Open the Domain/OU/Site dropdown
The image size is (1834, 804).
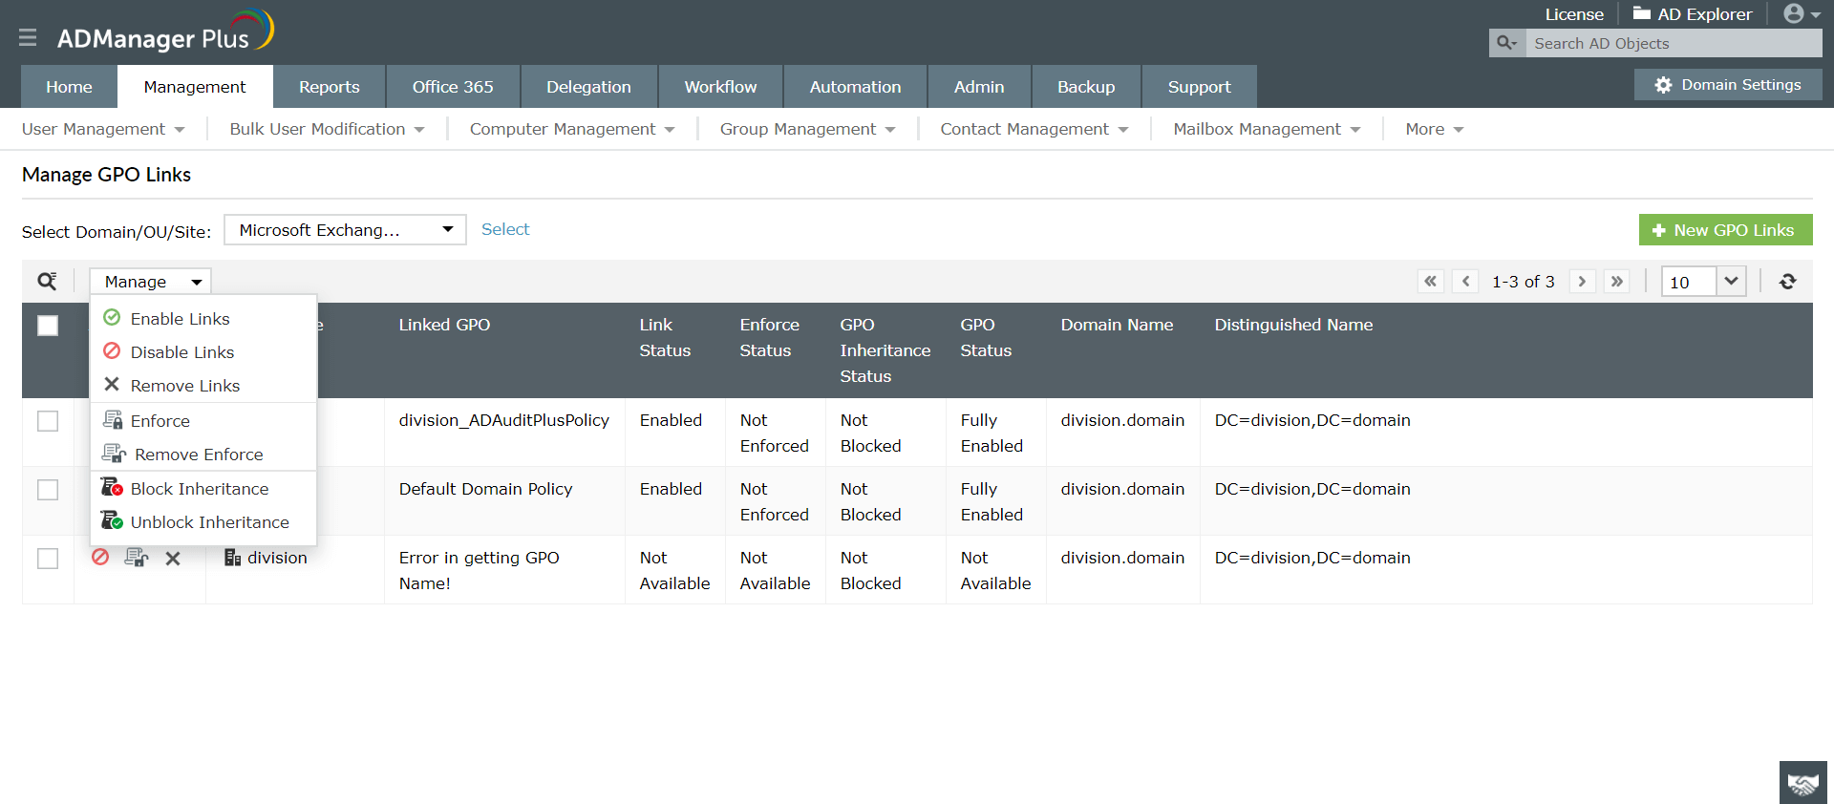pos(345,230)
